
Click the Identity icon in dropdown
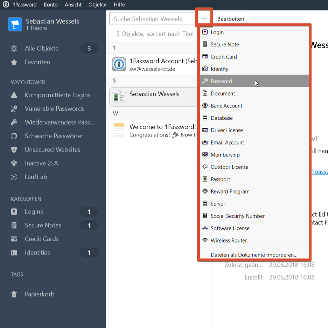tap(205, 69)
